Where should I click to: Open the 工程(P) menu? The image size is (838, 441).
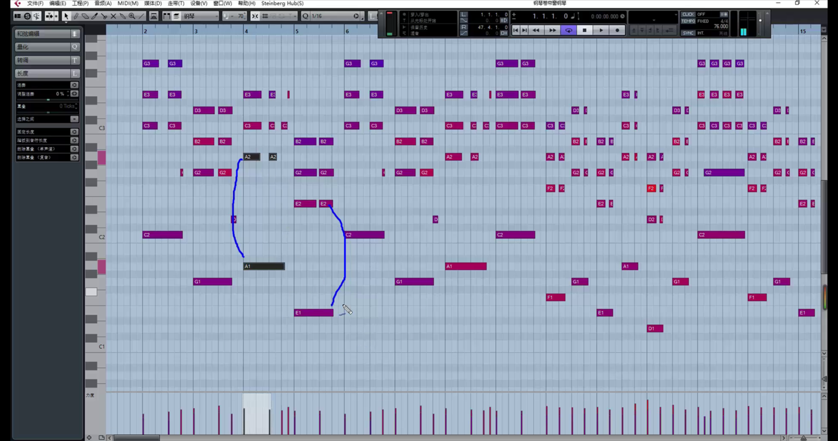[80, 3]
